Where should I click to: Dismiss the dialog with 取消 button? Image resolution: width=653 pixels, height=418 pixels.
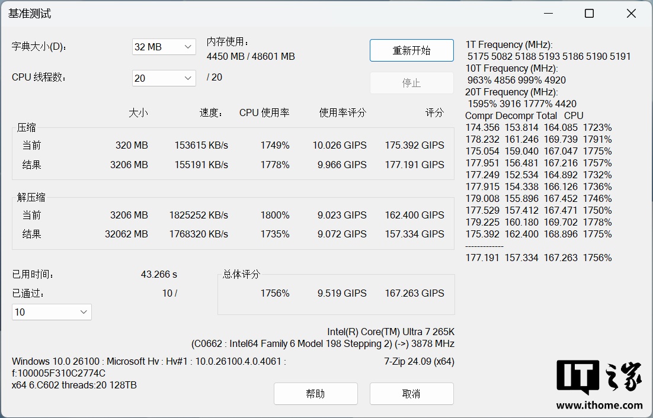click(x=411, y=394)
